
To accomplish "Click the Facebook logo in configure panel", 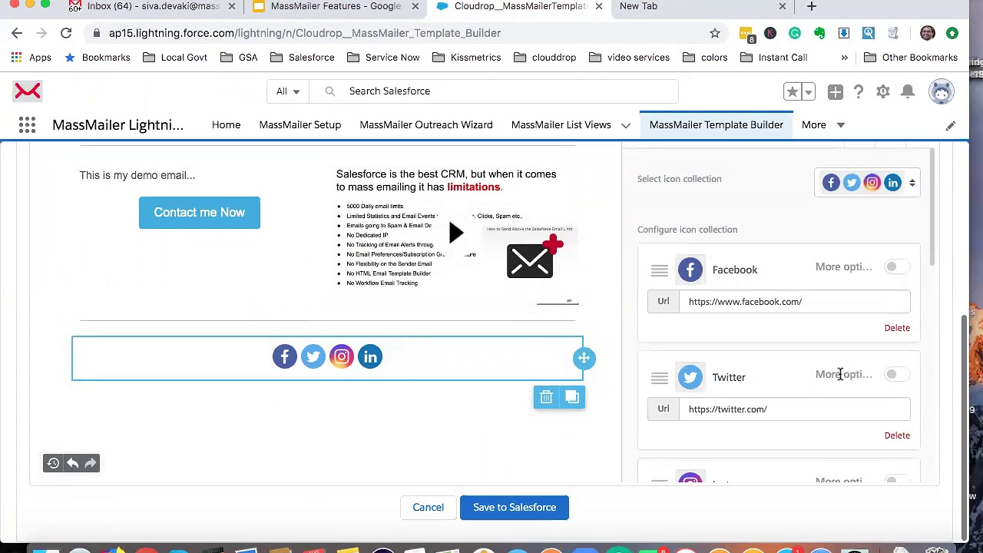I will pos(690,270).
